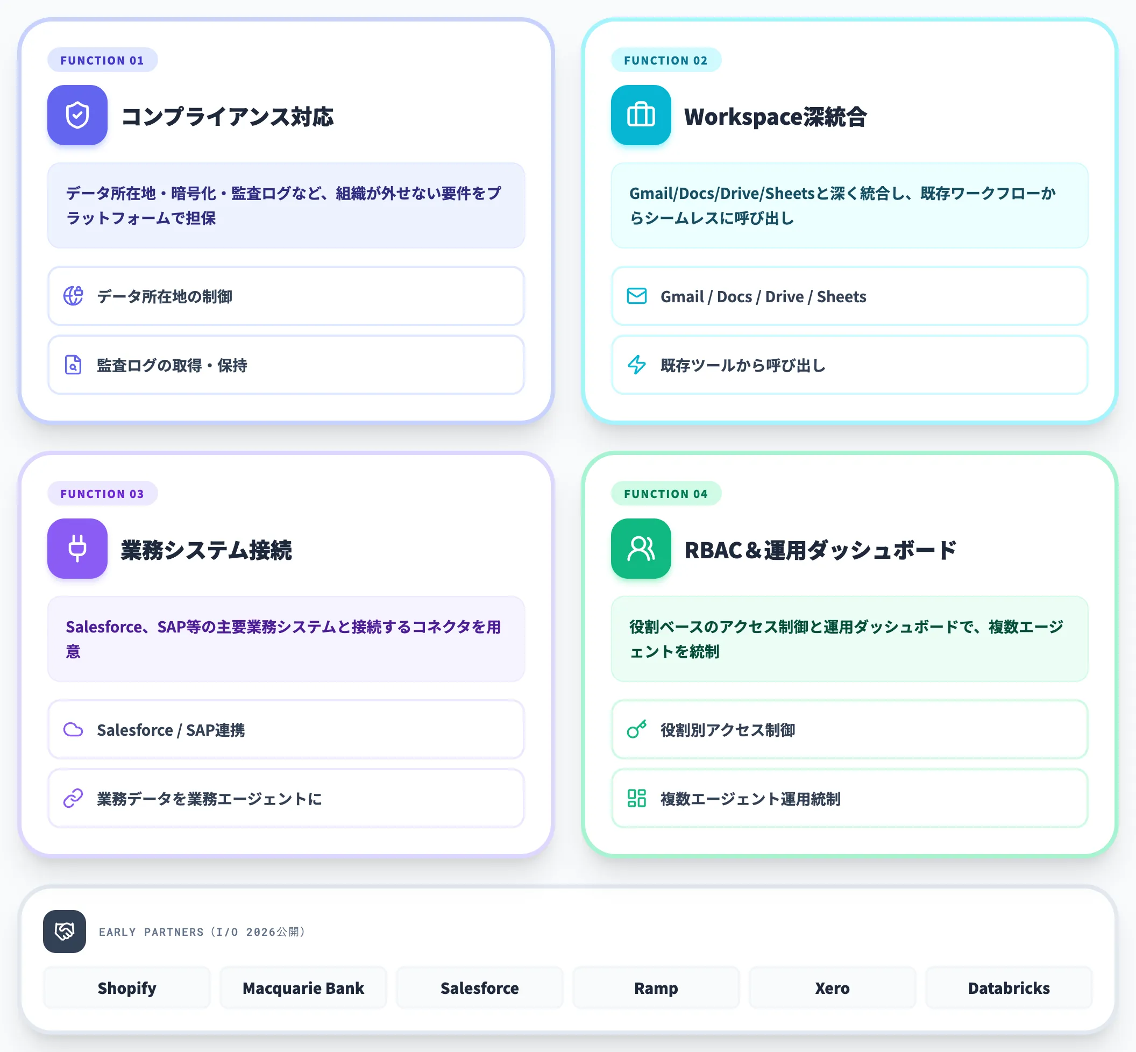Viewport: 1136px width, 1052px height.
Task: Click the description starting Gmail/Docs/Drive/Sheetsと深く統合
Action: point(843,205)
